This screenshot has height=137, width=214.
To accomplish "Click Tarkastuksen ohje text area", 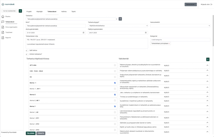I will tap(87, 43).
